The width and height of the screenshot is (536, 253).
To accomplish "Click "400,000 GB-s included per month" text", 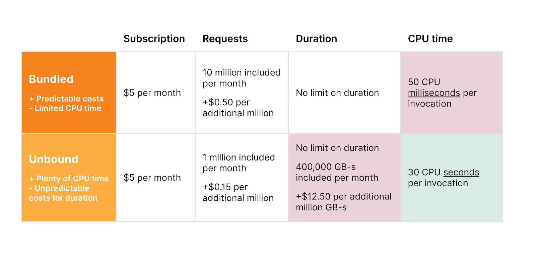I will pyautogui.click(x=337, y=172).
